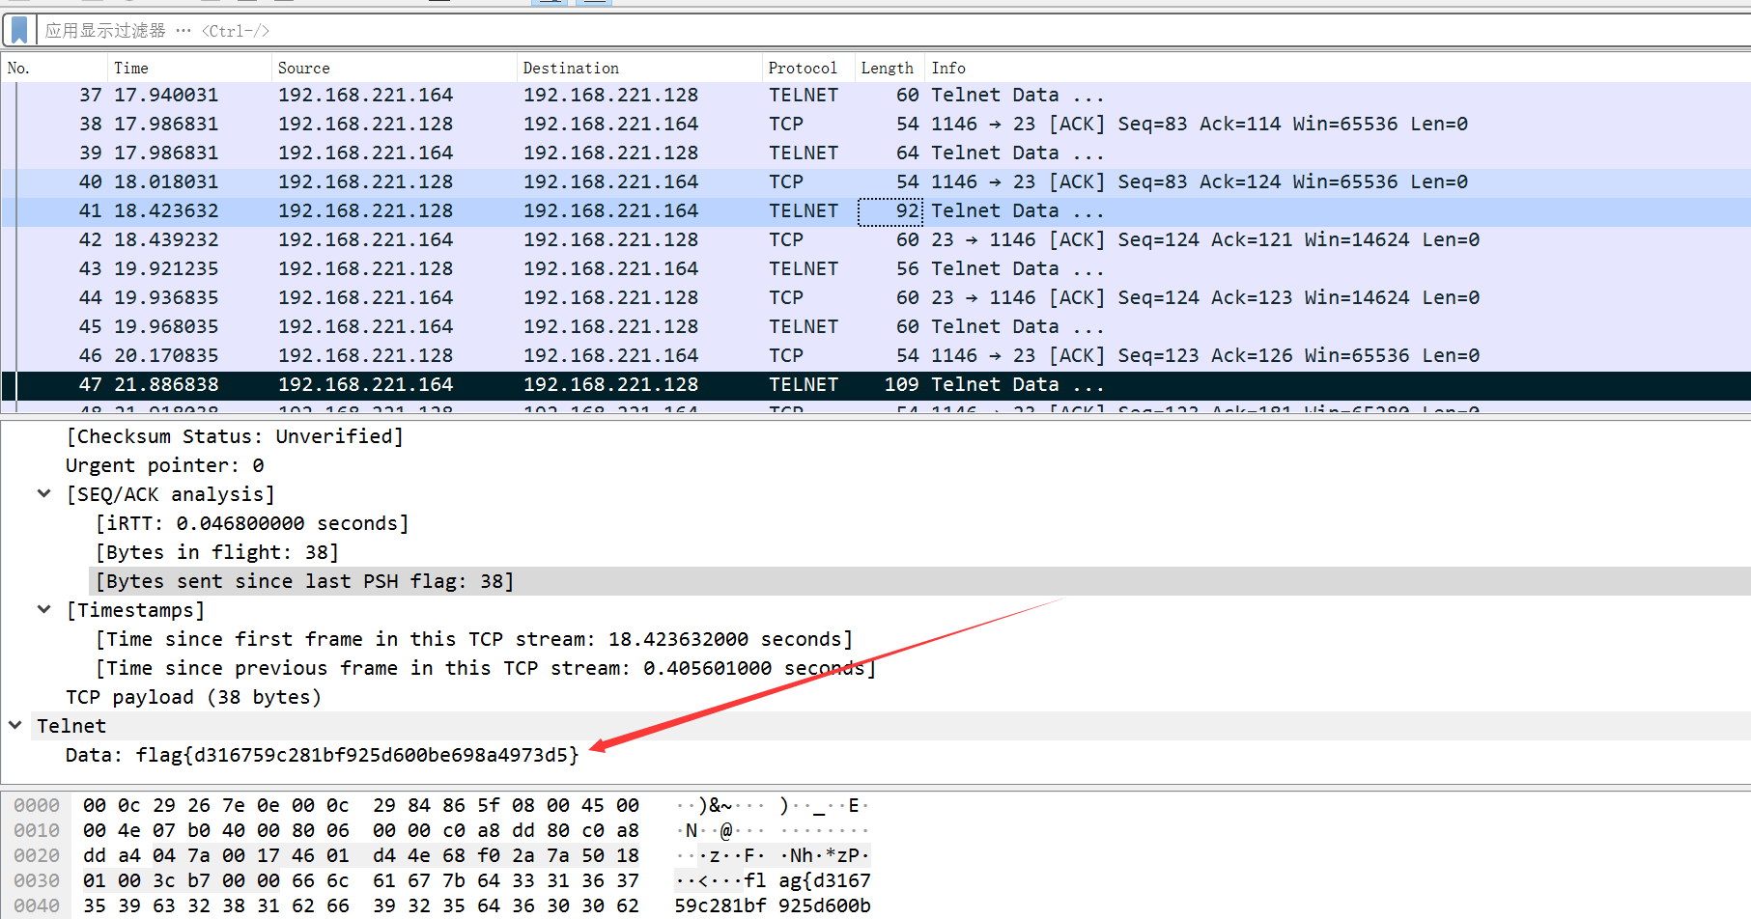Sort packets by the Time column header
Viewport: 1751px width, 919px height.
tap(189, 68)
